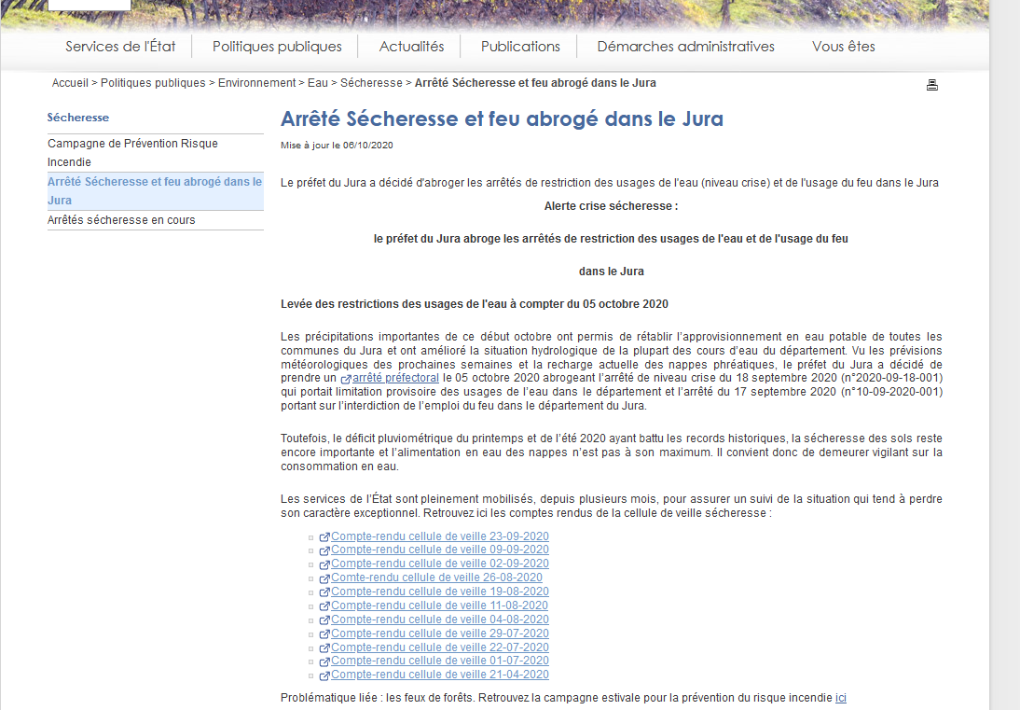Click external link icon for 09-09-2020 report

click(324, 551)
